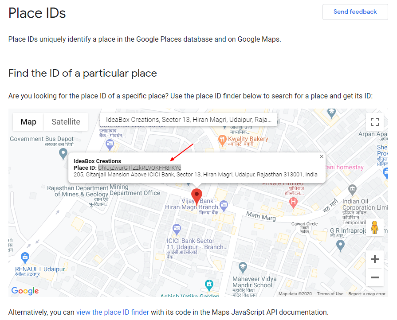Click the Indian Oil Corporation landmark icon
397x320 pixels.
tap(353, 190)
